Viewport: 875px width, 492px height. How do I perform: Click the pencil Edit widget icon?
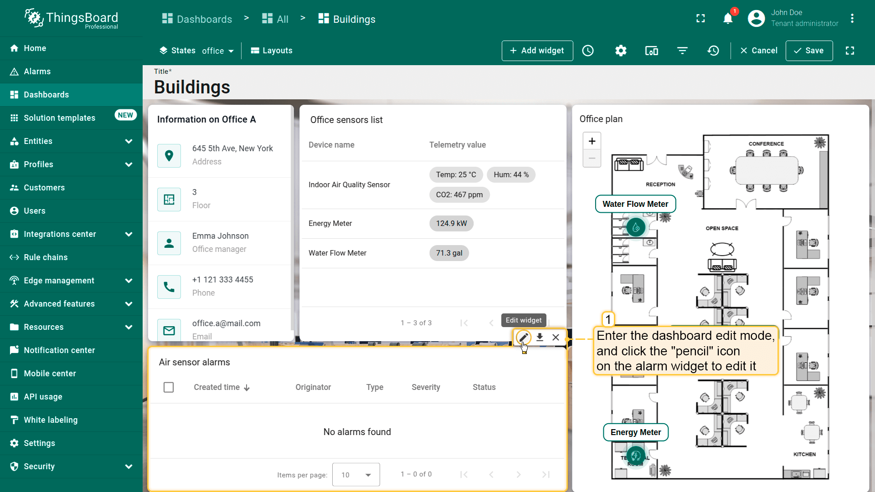[523, 338]
